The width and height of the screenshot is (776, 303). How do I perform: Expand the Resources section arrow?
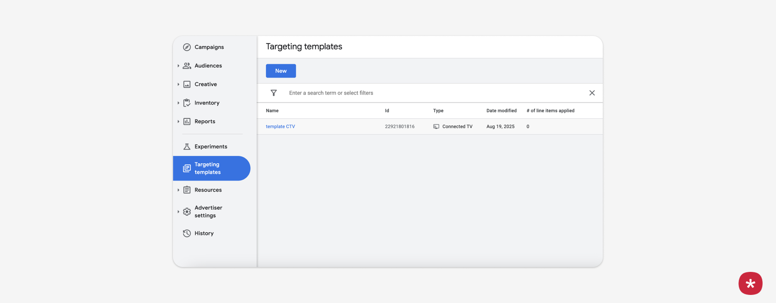178,190
